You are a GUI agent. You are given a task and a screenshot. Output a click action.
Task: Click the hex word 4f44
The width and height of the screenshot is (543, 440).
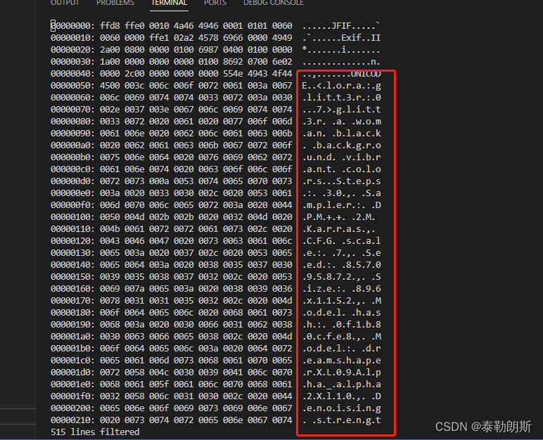coord(282,73)
